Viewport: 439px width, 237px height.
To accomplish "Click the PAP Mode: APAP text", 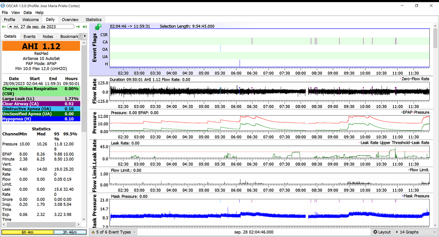I will [41, 63].
